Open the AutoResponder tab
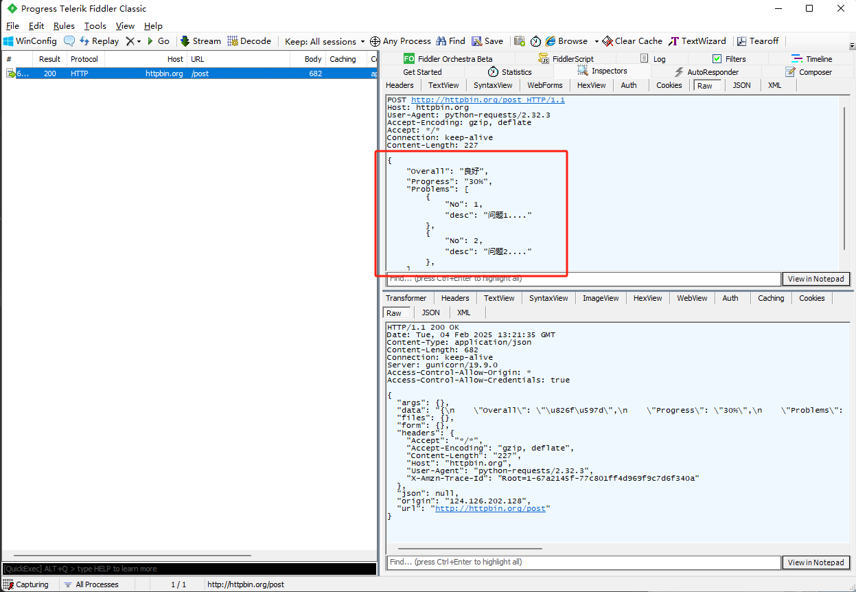Image resolution: width=856 pixels, height=592 pixels. [x=706, y=72]
